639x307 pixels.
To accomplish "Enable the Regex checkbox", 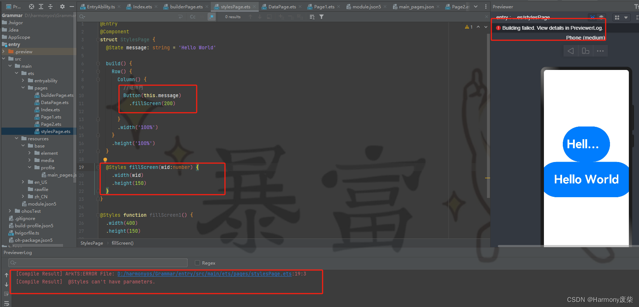I will coord(197,263).
